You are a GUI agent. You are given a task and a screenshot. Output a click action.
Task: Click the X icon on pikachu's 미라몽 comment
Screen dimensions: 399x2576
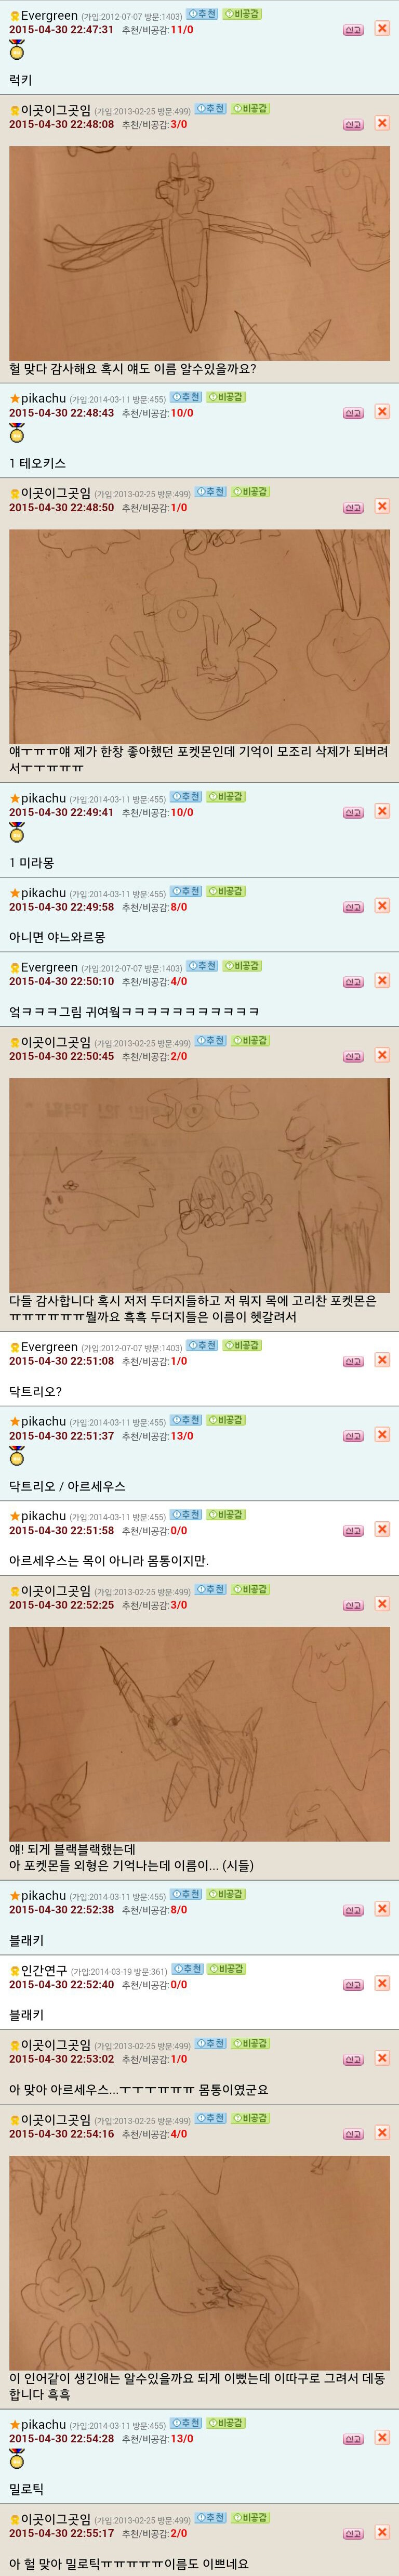pyautogui.click(x=382, y=811)
